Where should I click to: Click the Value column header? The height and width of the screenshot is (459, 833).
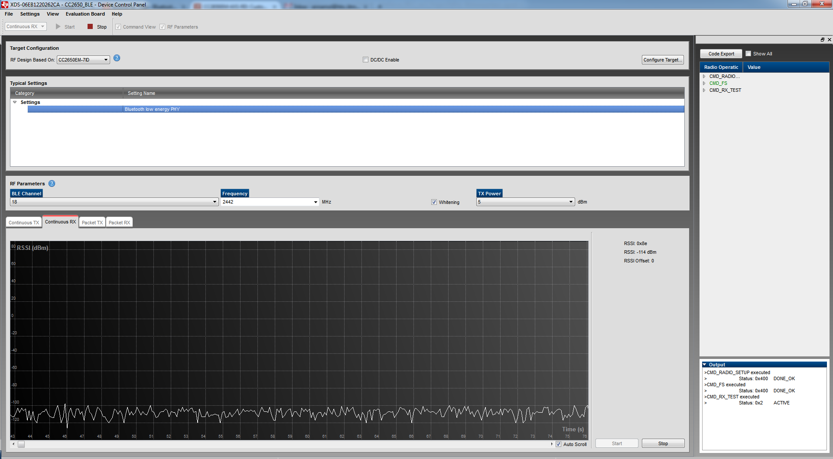(x=786, y=67)
